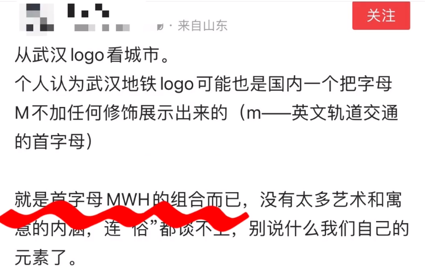Open the pixelated user avatar
Viewport: 425px width, 279px height.
(x=36, y=19)
